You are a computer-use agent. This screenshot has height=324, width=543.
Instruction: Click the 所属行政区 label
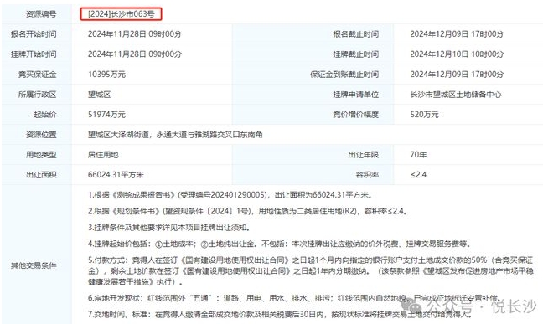point(37,95)
